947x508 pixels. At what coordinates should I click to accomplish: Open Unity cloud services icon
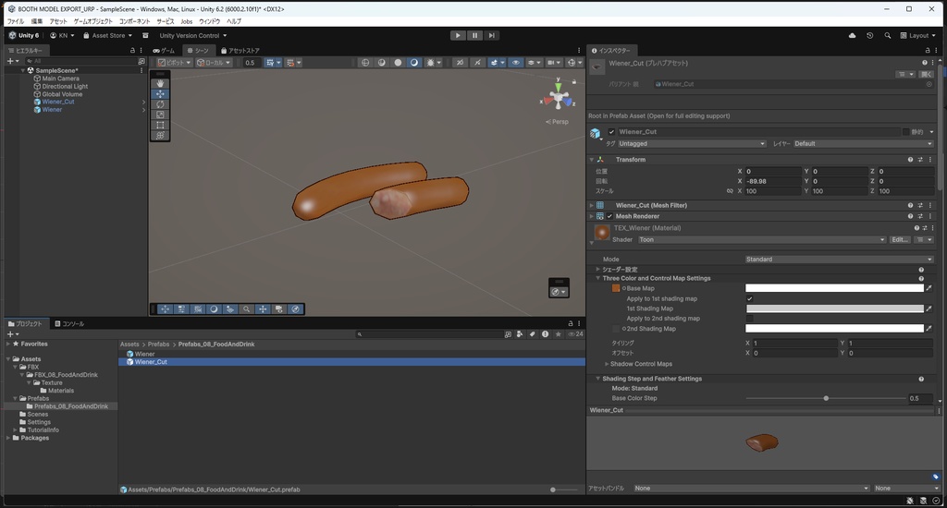(852, 36)
